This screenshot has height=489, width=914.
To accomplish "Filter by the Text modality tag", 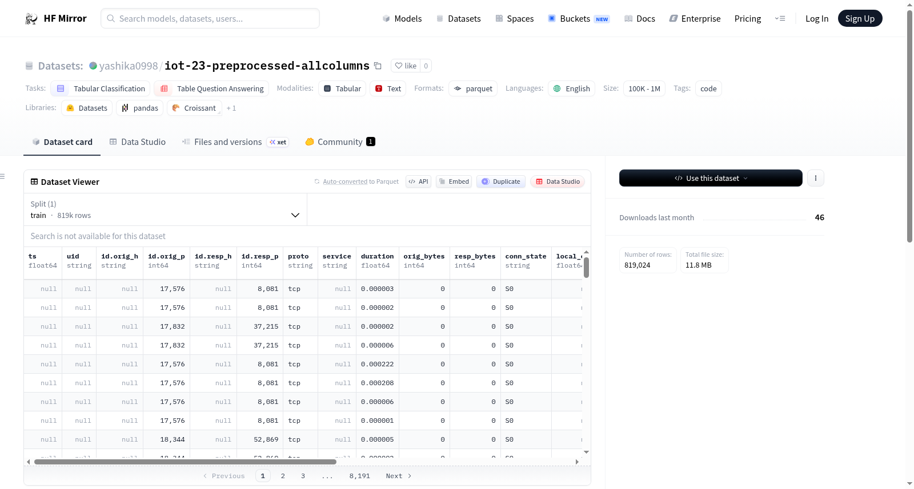I will point(388,88).
